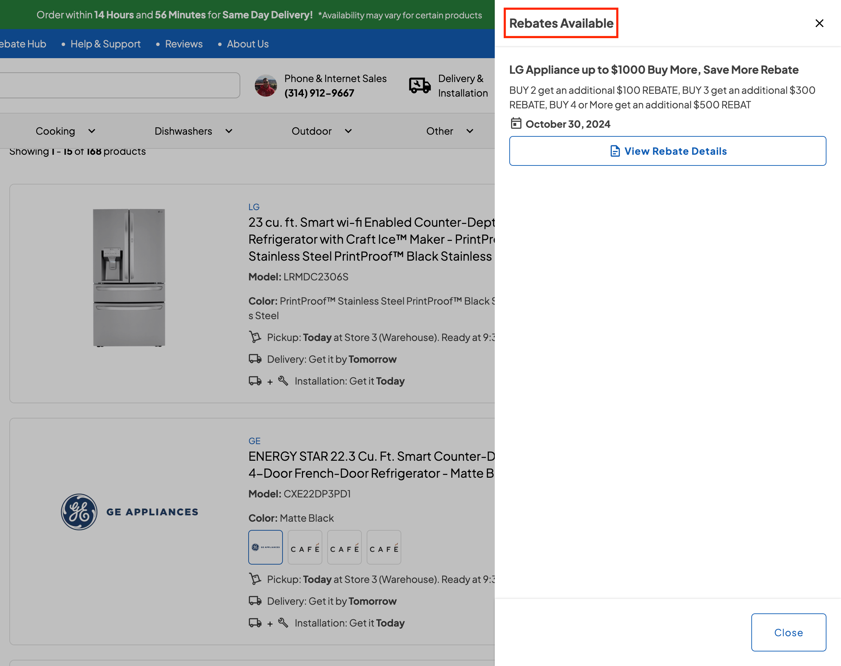This screenshot has width=841, height=666.
Task: Click the BUY 2 get additional rebate description
Action: pyautogui.click(x=662, y=98)
